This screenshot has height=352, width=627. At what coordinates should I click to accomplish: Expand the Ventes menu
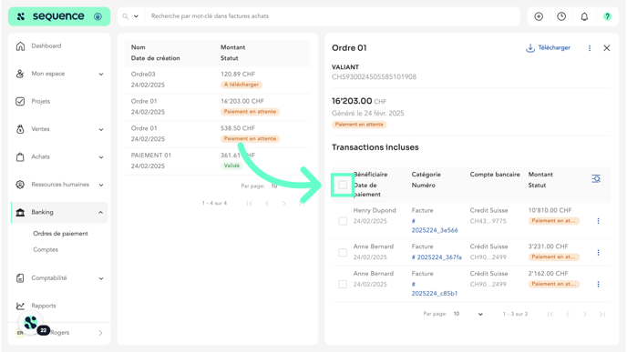pos(101,130)
